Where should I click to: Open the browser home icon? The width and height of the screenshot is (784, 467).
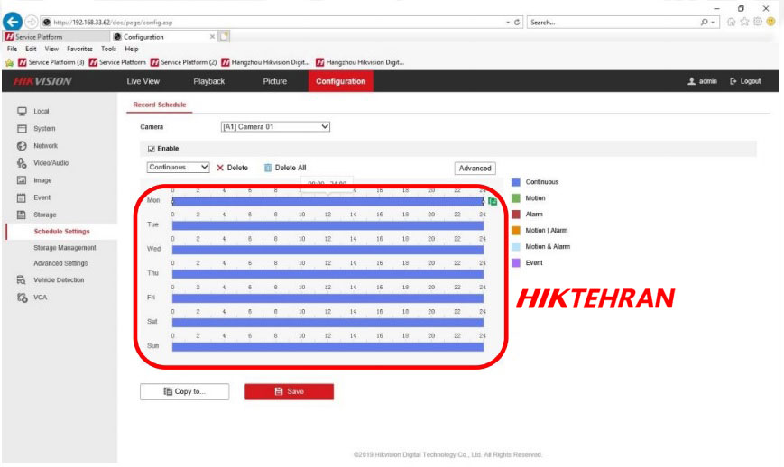[731, 22]
